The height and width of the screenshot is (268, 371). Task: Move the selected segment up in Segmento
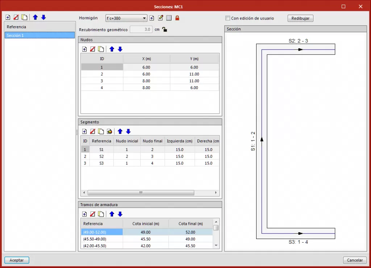120,131
